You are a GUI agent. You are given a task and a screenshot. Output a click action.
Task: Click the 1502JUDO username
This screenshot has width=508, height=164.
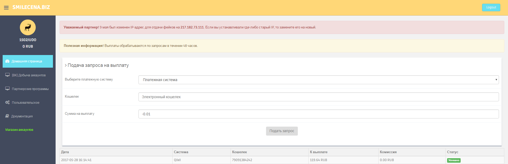28,40
